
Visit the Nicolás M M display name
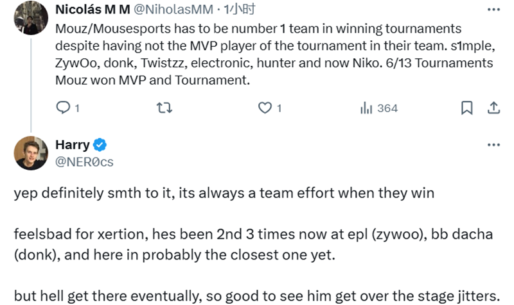(93, 10)
